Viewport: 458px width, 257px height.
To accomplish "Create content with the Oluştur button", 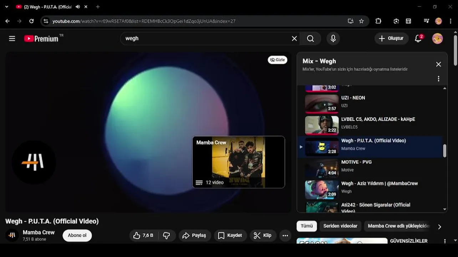I will tap(391, 38).
